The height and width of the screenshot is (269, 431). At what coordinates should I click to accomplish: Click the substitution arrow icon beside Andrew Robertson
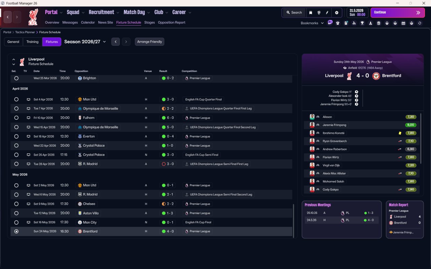coord(400,149)
